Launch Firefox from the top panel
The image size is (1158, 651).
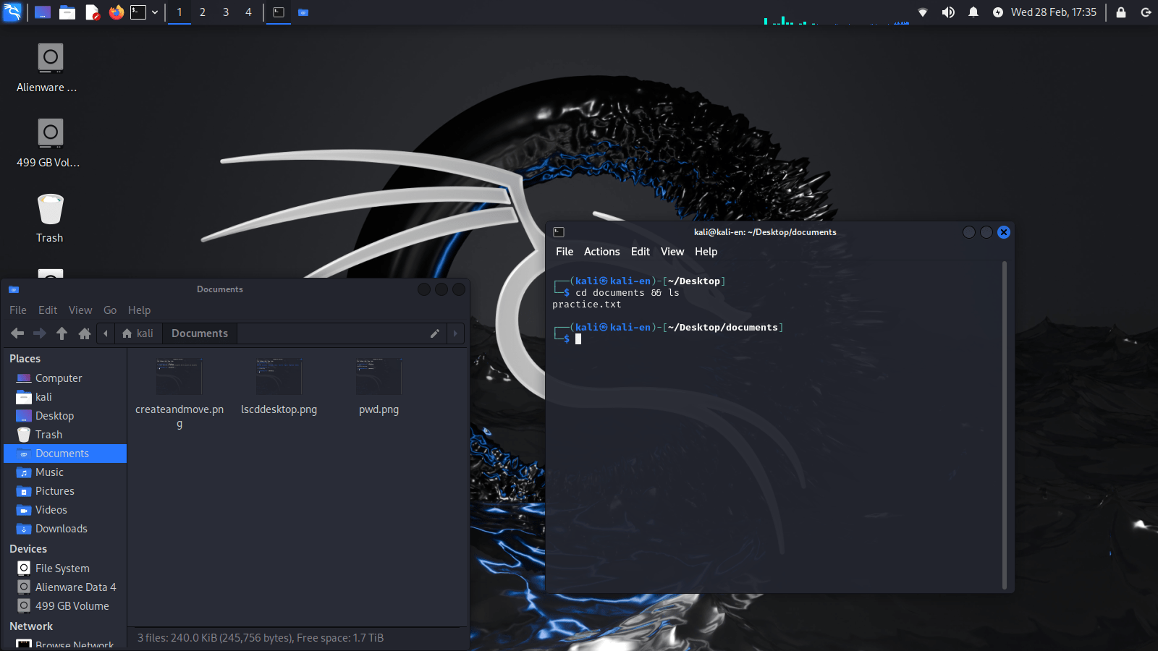point(117,12)
